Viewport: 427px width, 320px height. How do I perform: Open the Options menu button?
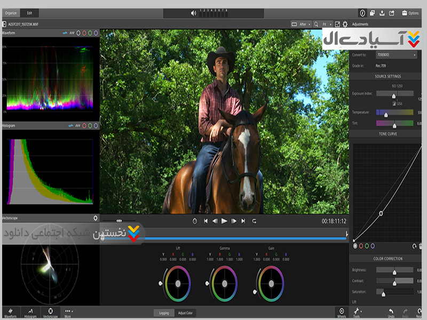tap(410, 13)
